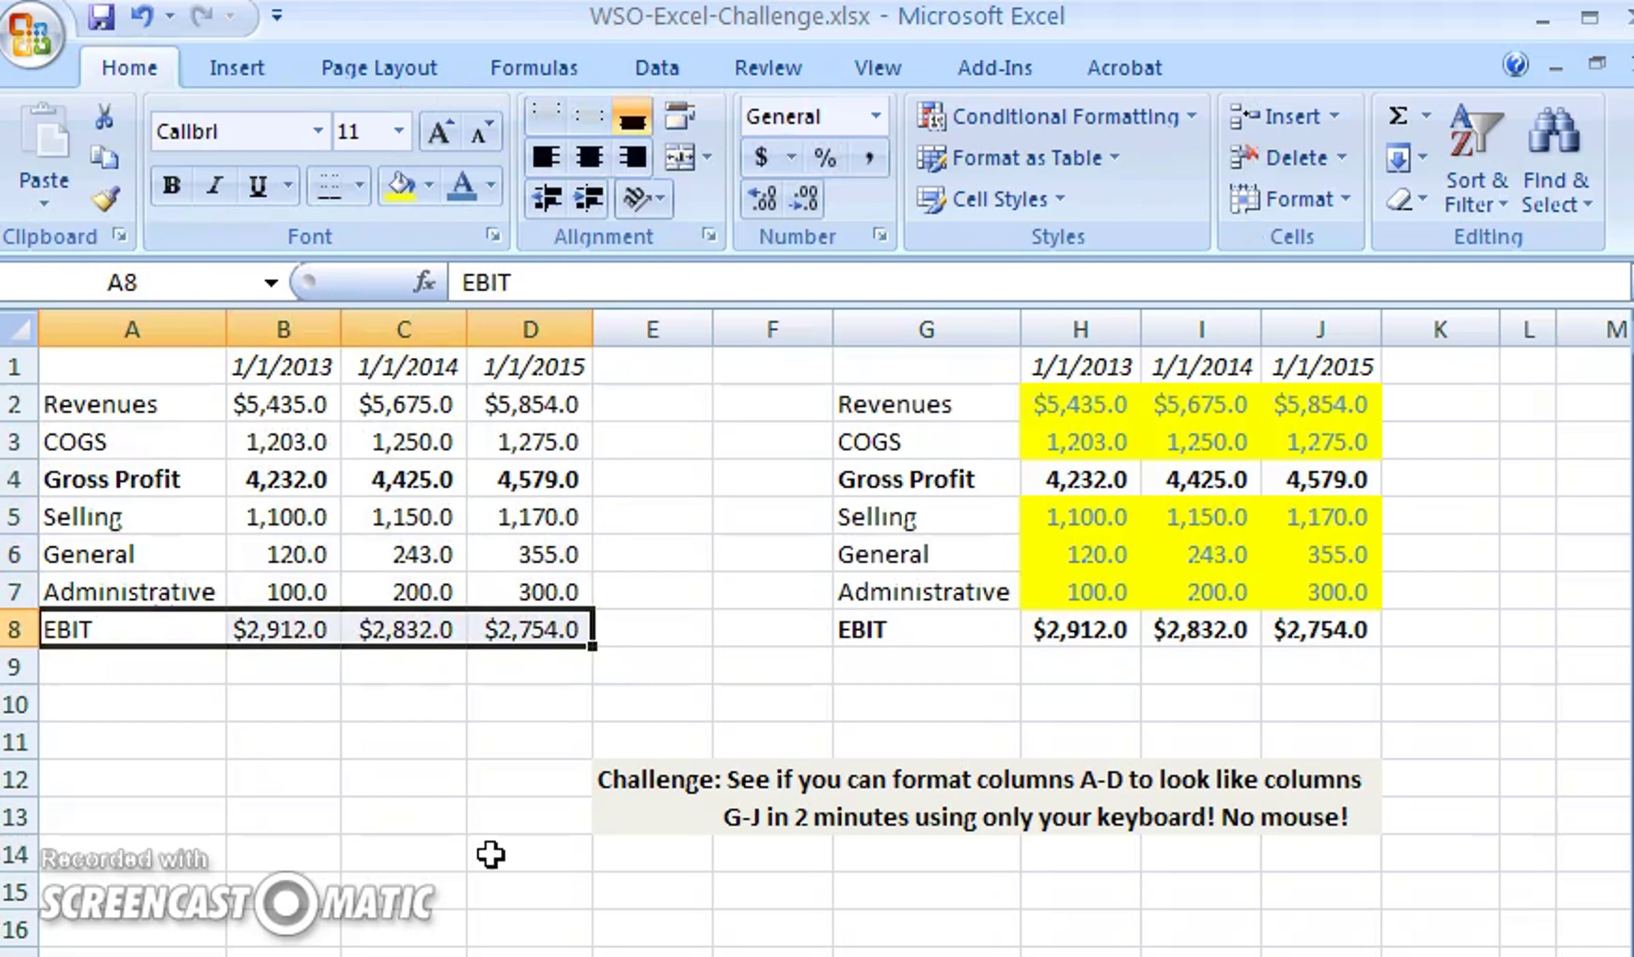Switch to the Review tab
1634x957 pixels.
[768, 68]
